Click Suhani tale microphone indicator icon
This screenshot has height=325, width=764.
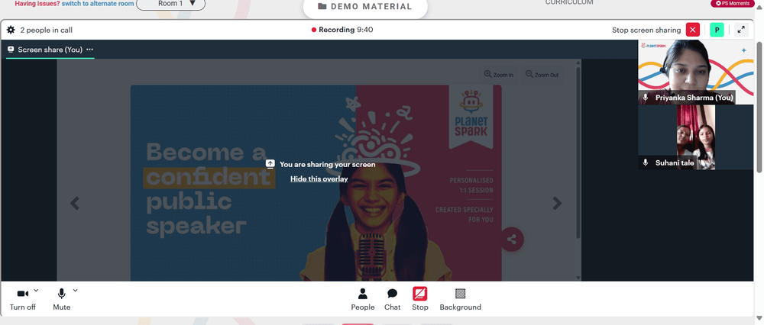point(646,162)
